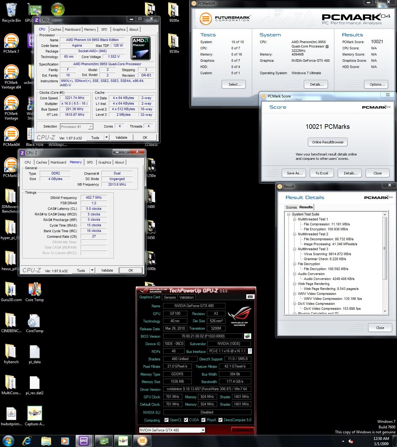Click the muted volume tray icon
The image size is (397, 447).
[x=351, y=441]
